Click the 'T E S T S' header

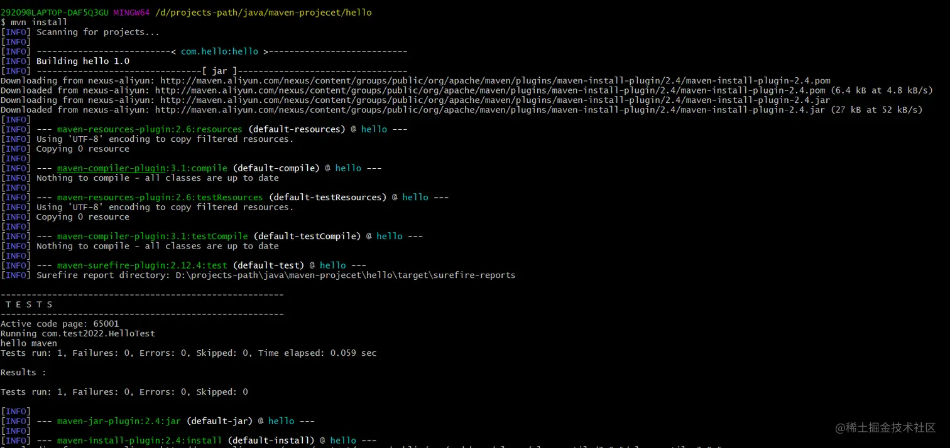click(30, 304)
